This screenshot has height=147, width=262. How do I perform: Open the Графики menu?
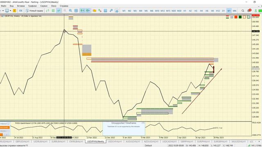tap(32, 6)
